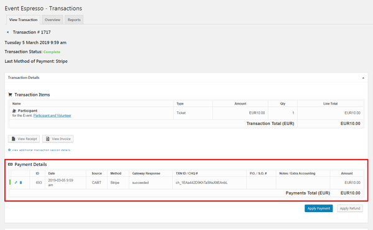
Task: Click the Payments Total (EUR) label
Action: (308, 193)
